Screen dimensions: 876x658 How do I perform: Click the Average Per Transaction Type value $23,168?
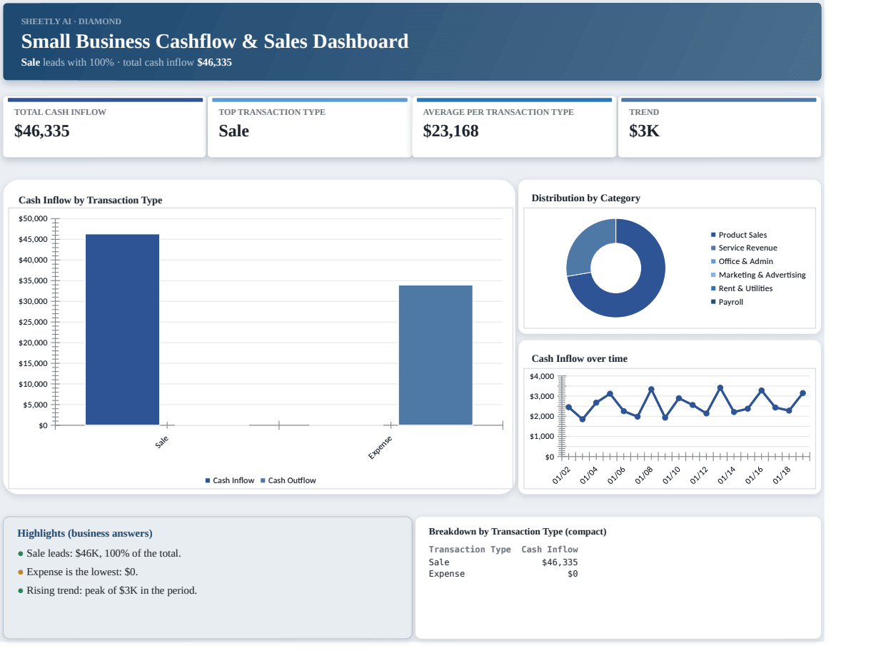tap(450, 131)
